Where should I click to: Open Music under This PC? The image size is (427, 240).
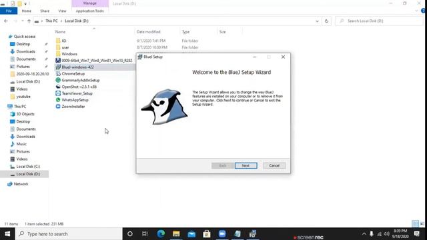pyautogui.click(x=21, y=144)
